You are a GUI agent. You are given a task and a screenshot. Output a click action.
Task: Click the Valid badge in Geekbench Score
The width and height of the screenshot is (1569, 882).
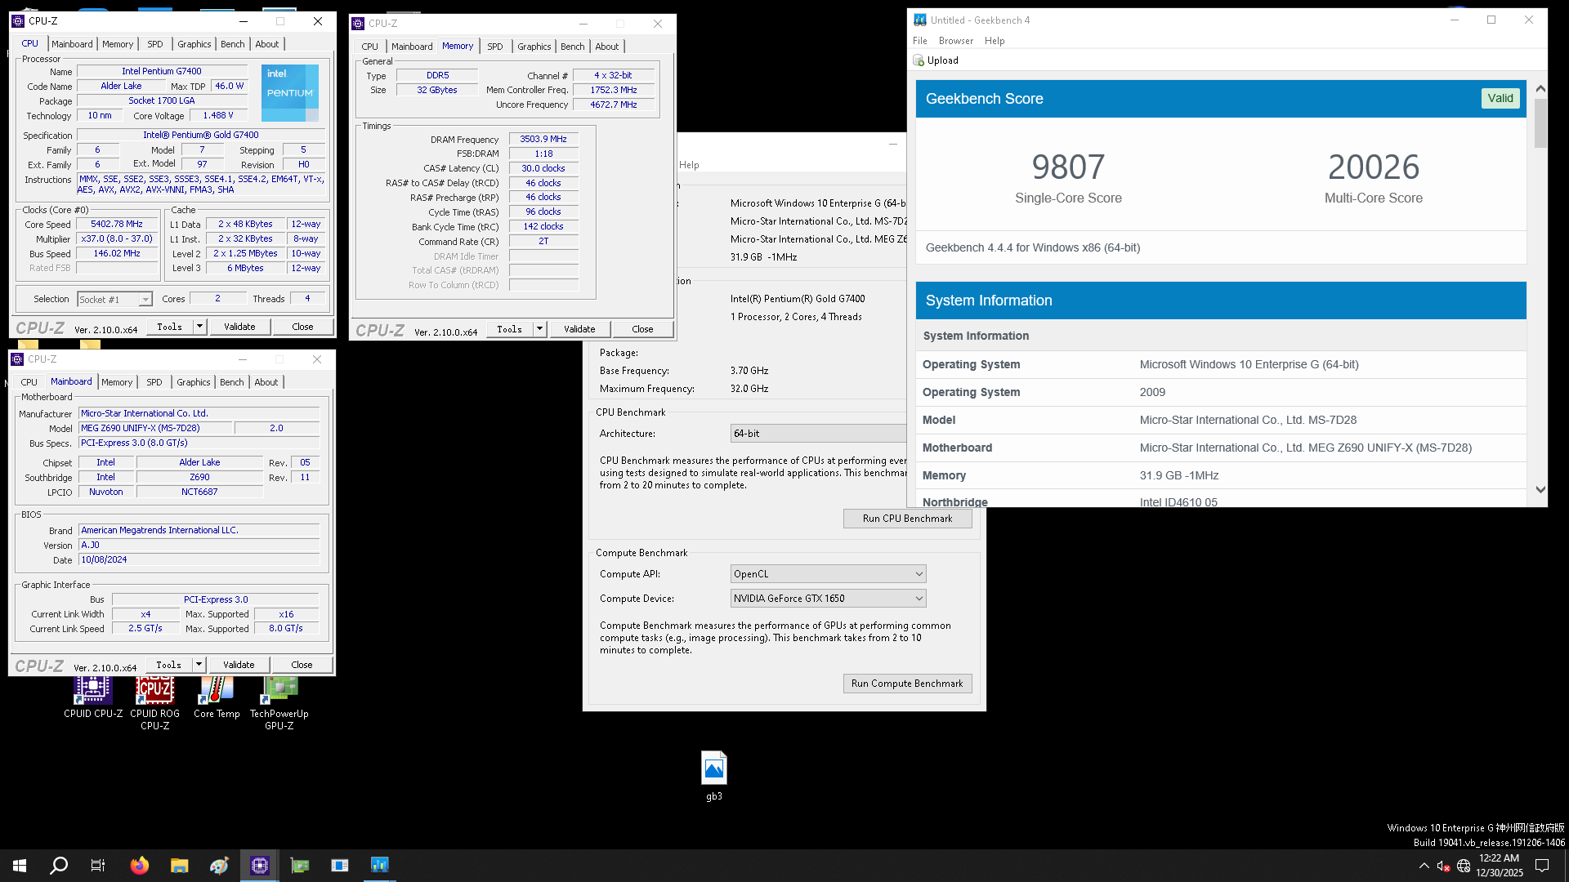pos(1500,98)
